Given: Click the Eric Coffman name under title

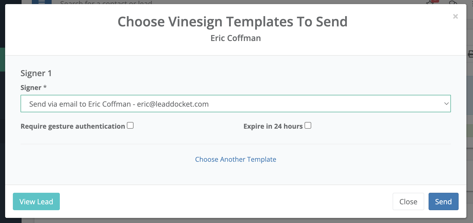Looking at the screenshot, I should [235, 38].
